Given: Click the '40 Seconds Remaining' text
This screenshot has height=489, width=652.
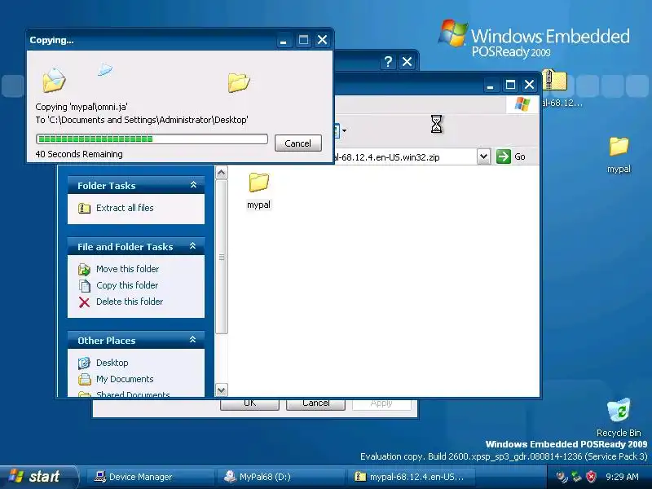Looking at the screenshot, I should point(79,154).
